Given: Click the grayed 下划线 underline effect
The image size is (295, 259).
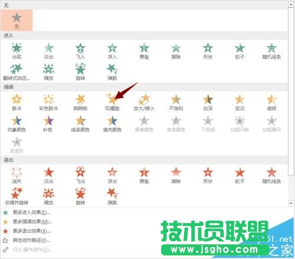Looking at the screenshot, I should coord(208,124).
